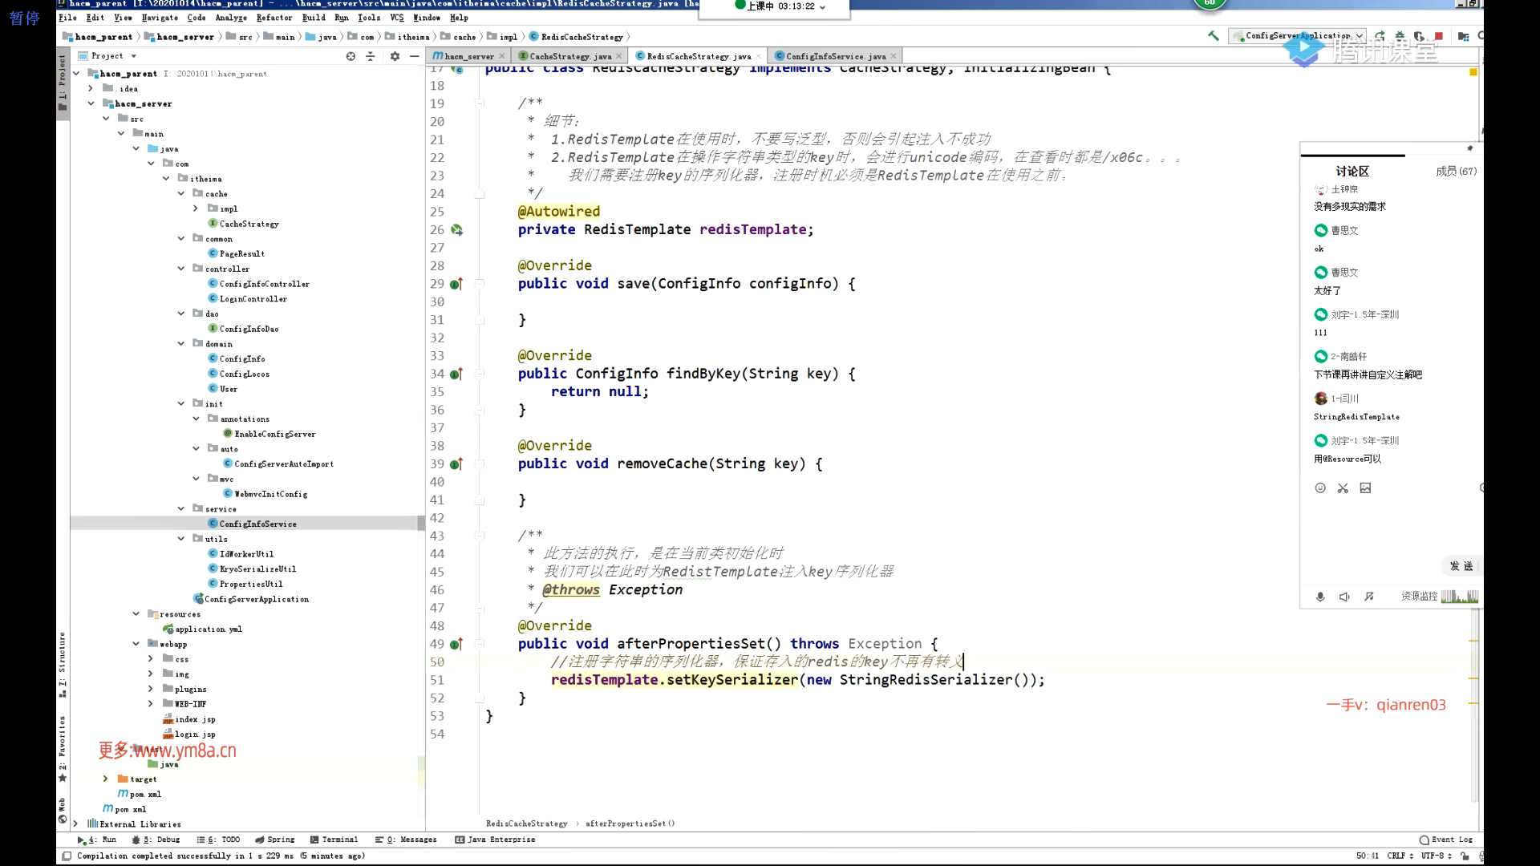Switch to CacheStrategy.java editor tab
Screen dimensions: 1540x866
(569, 56)
